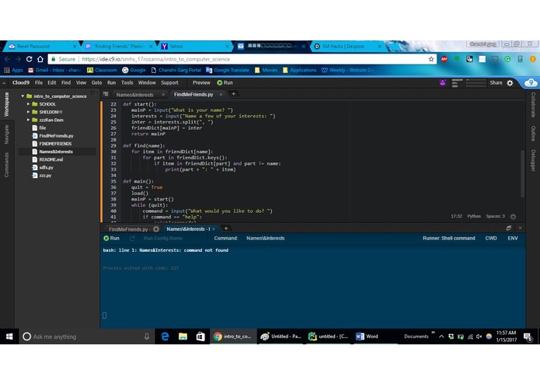Open the file tree settings icon

[92, 93]
